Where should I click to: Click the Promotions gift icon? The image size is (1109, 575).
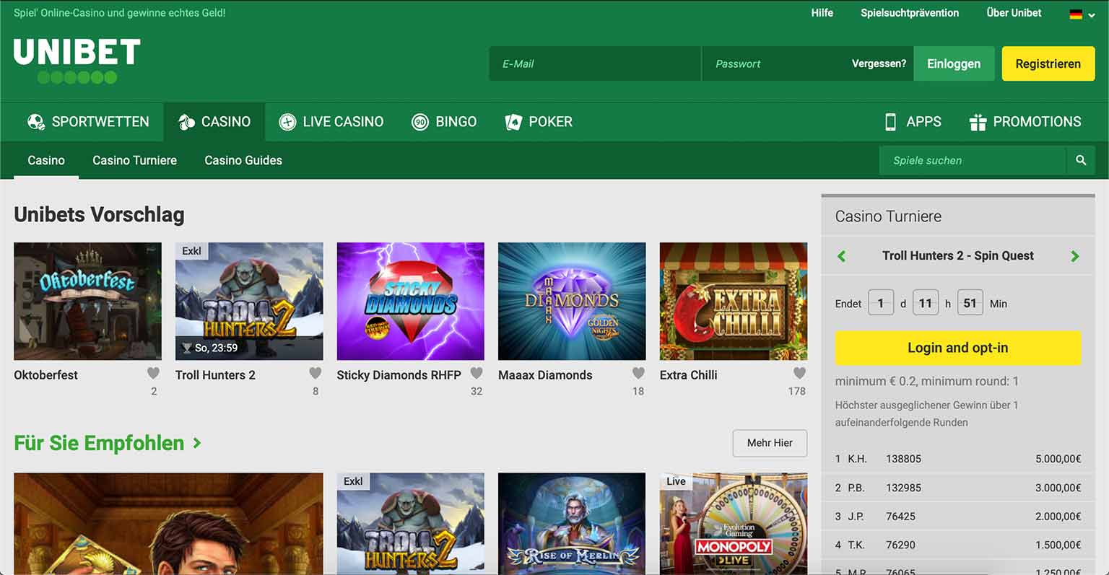coord(978,122)
